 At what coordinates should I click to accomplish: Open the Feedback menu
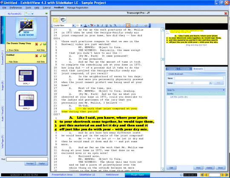point(59,8)
